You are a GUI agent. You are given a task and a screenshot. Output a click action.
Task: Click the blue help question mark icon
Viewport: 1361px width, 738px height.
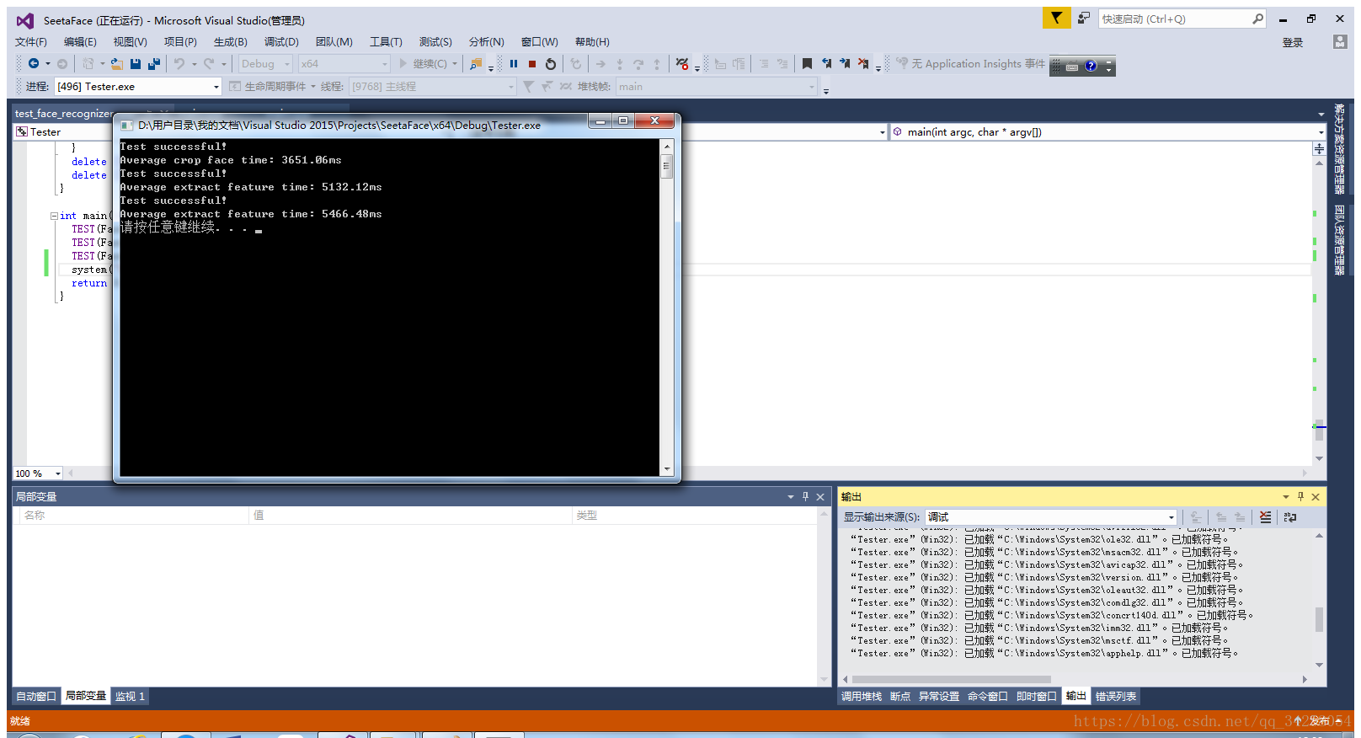pyautogui.click(x=1091, y=66)
